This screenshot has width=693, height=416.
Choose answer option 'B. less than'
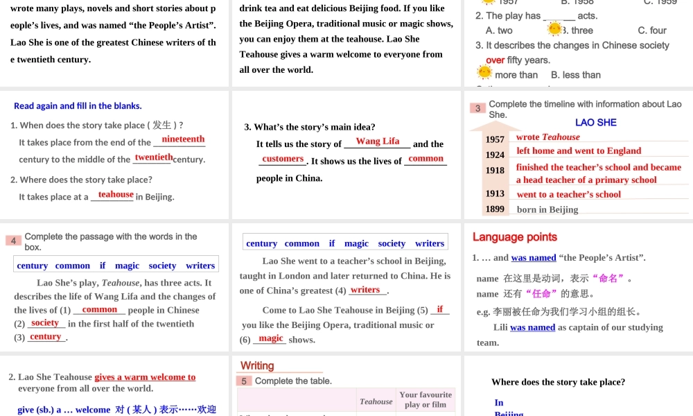(575, 75)
